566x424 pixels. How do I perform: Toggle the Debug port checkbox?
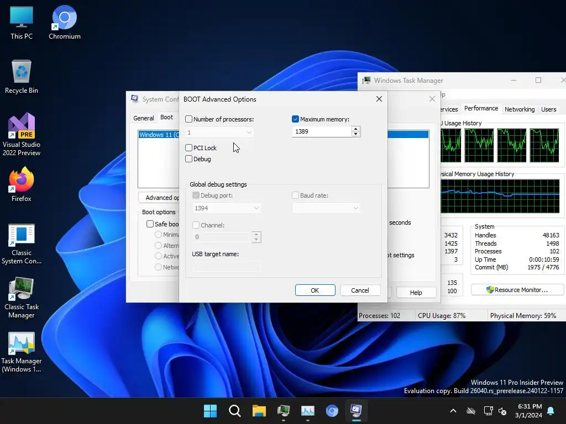pyautogui.click(x=196, y=195)
